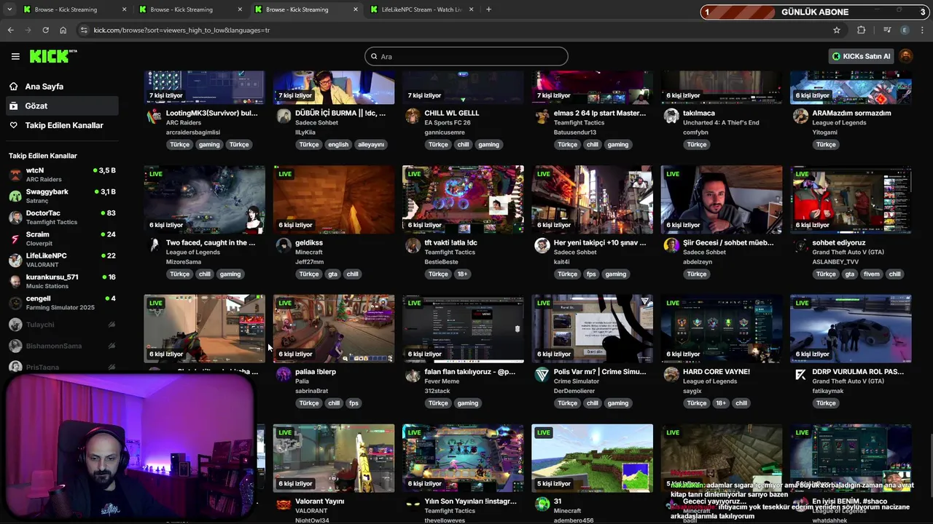Open the Polis Var mı? Crime Simulator thumbnail
Screen dimensions: 933x524
[592, 328]
